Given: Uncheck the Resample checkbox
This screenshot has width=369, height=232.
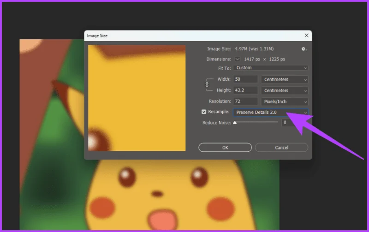Looking at the screenshot, I should 204,112.
